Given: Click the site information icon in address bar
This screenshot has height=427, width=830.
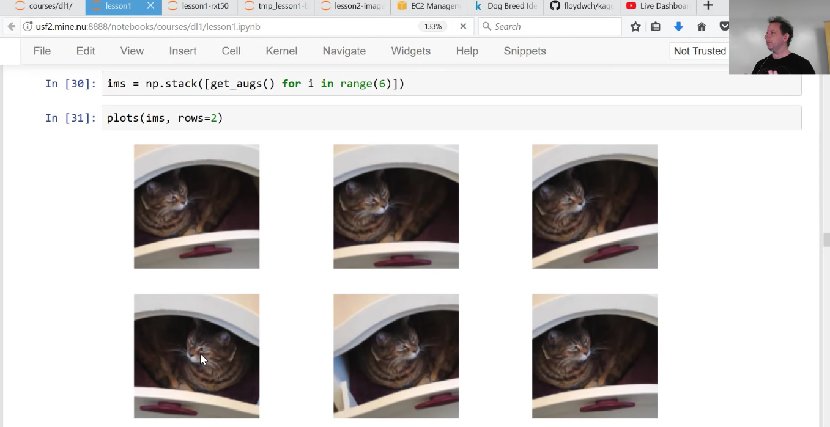Looking at the screenshot, I should coord(28,27).
